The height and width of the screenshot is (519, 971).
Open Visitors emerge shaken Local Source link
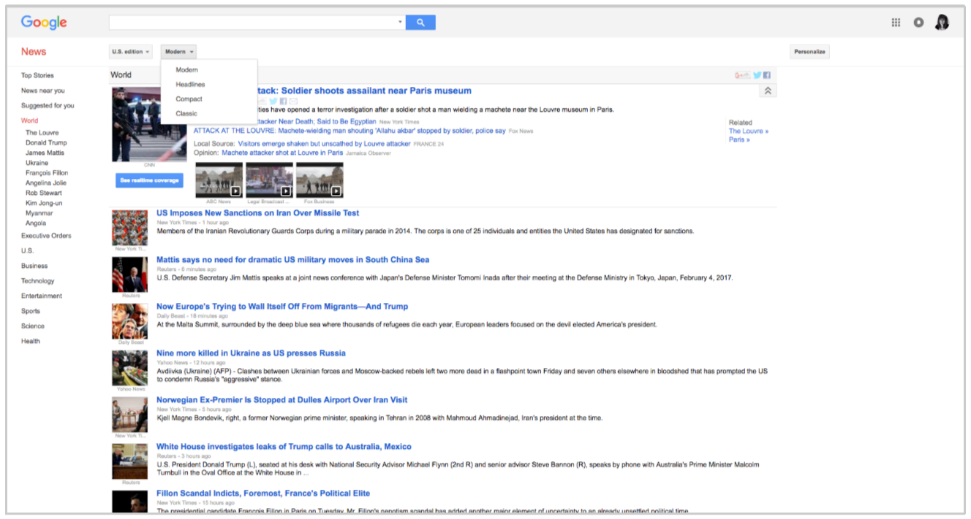pyautogui.click(x=324, y=145)
